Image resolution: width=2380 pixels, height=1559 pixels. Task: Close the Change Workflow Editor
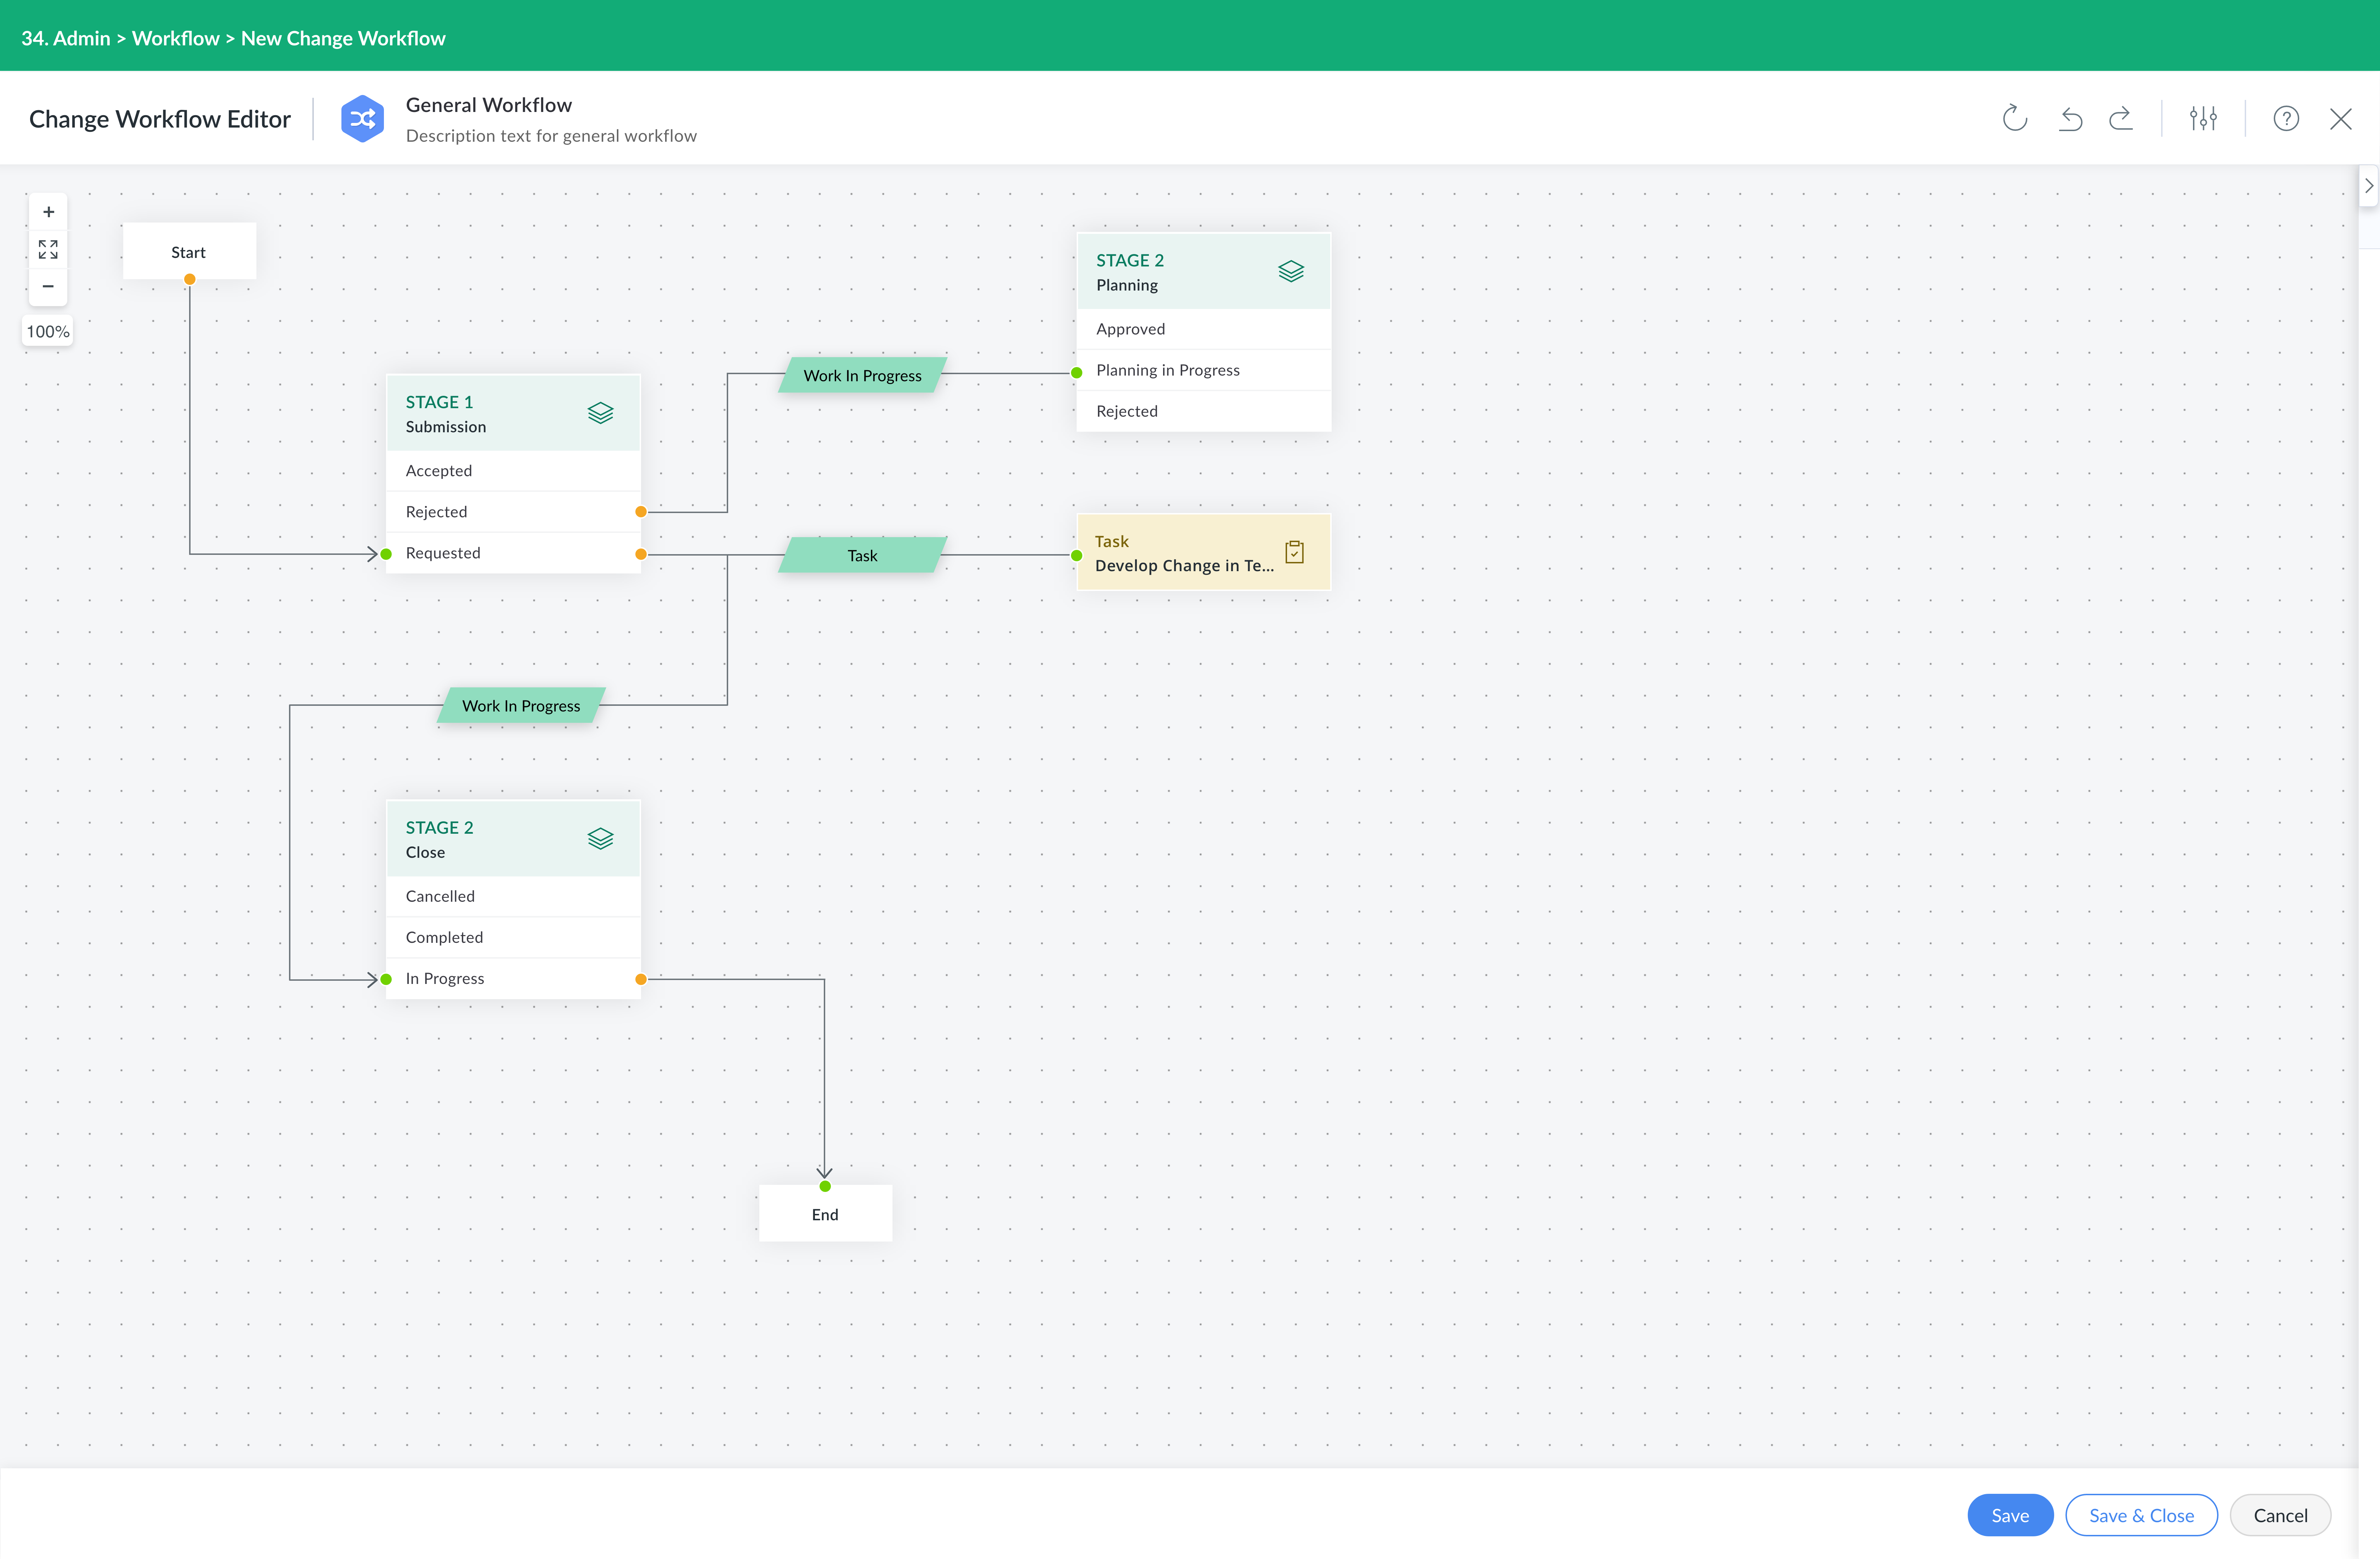tap(2341, 119)
